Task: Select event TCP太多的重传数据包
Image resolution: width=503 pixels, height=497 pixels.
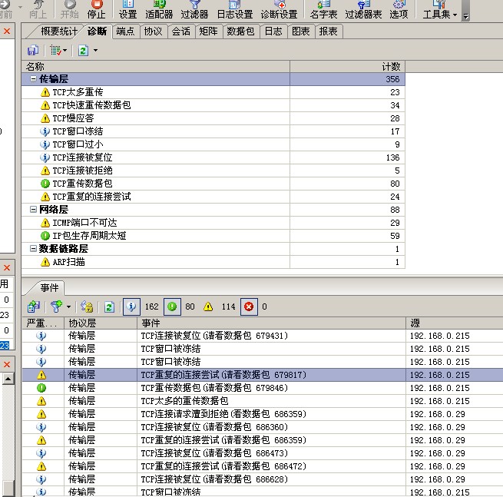Action: tap(263, 401)
